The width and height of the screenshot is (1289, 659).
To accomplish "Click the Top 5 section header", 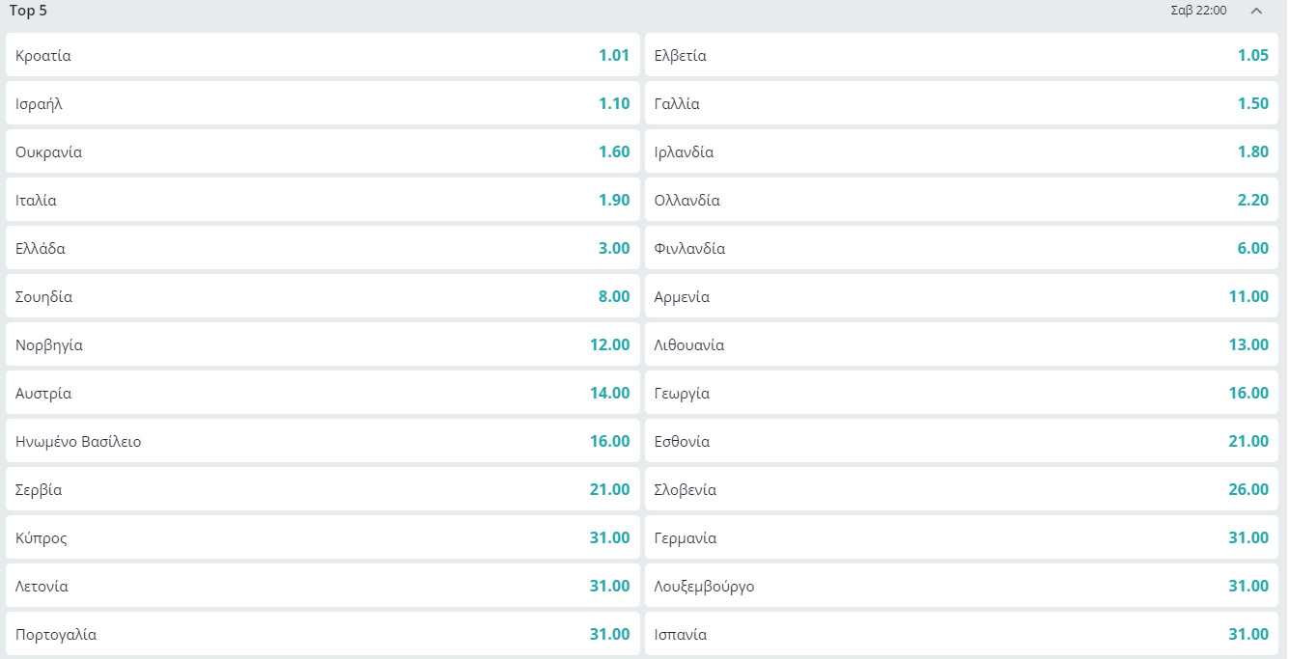I will point(29,11).
